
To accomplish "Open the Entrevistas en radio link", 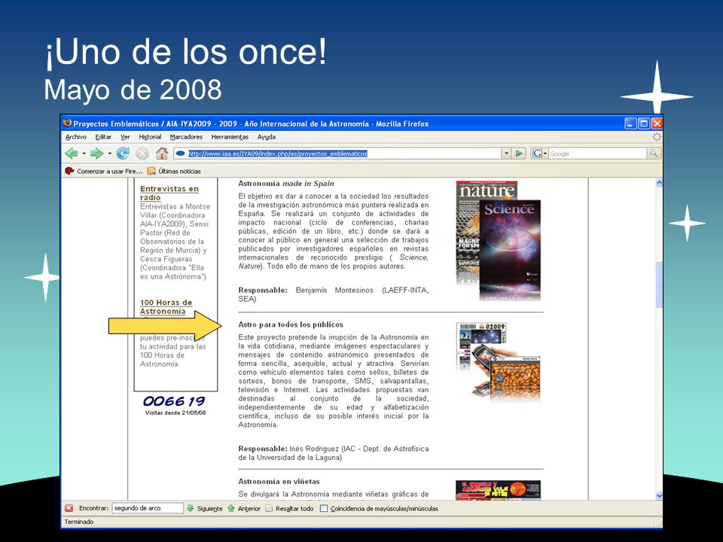I will click(169, 193).
